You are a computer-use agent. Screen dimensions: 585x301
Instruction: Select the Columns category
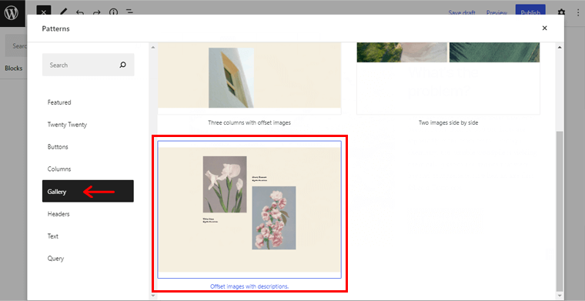(x=59, y=169)
